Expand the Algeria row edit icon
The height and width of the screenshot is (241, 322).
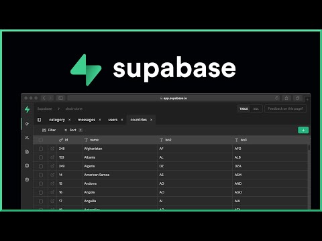(x=52, y=166)
